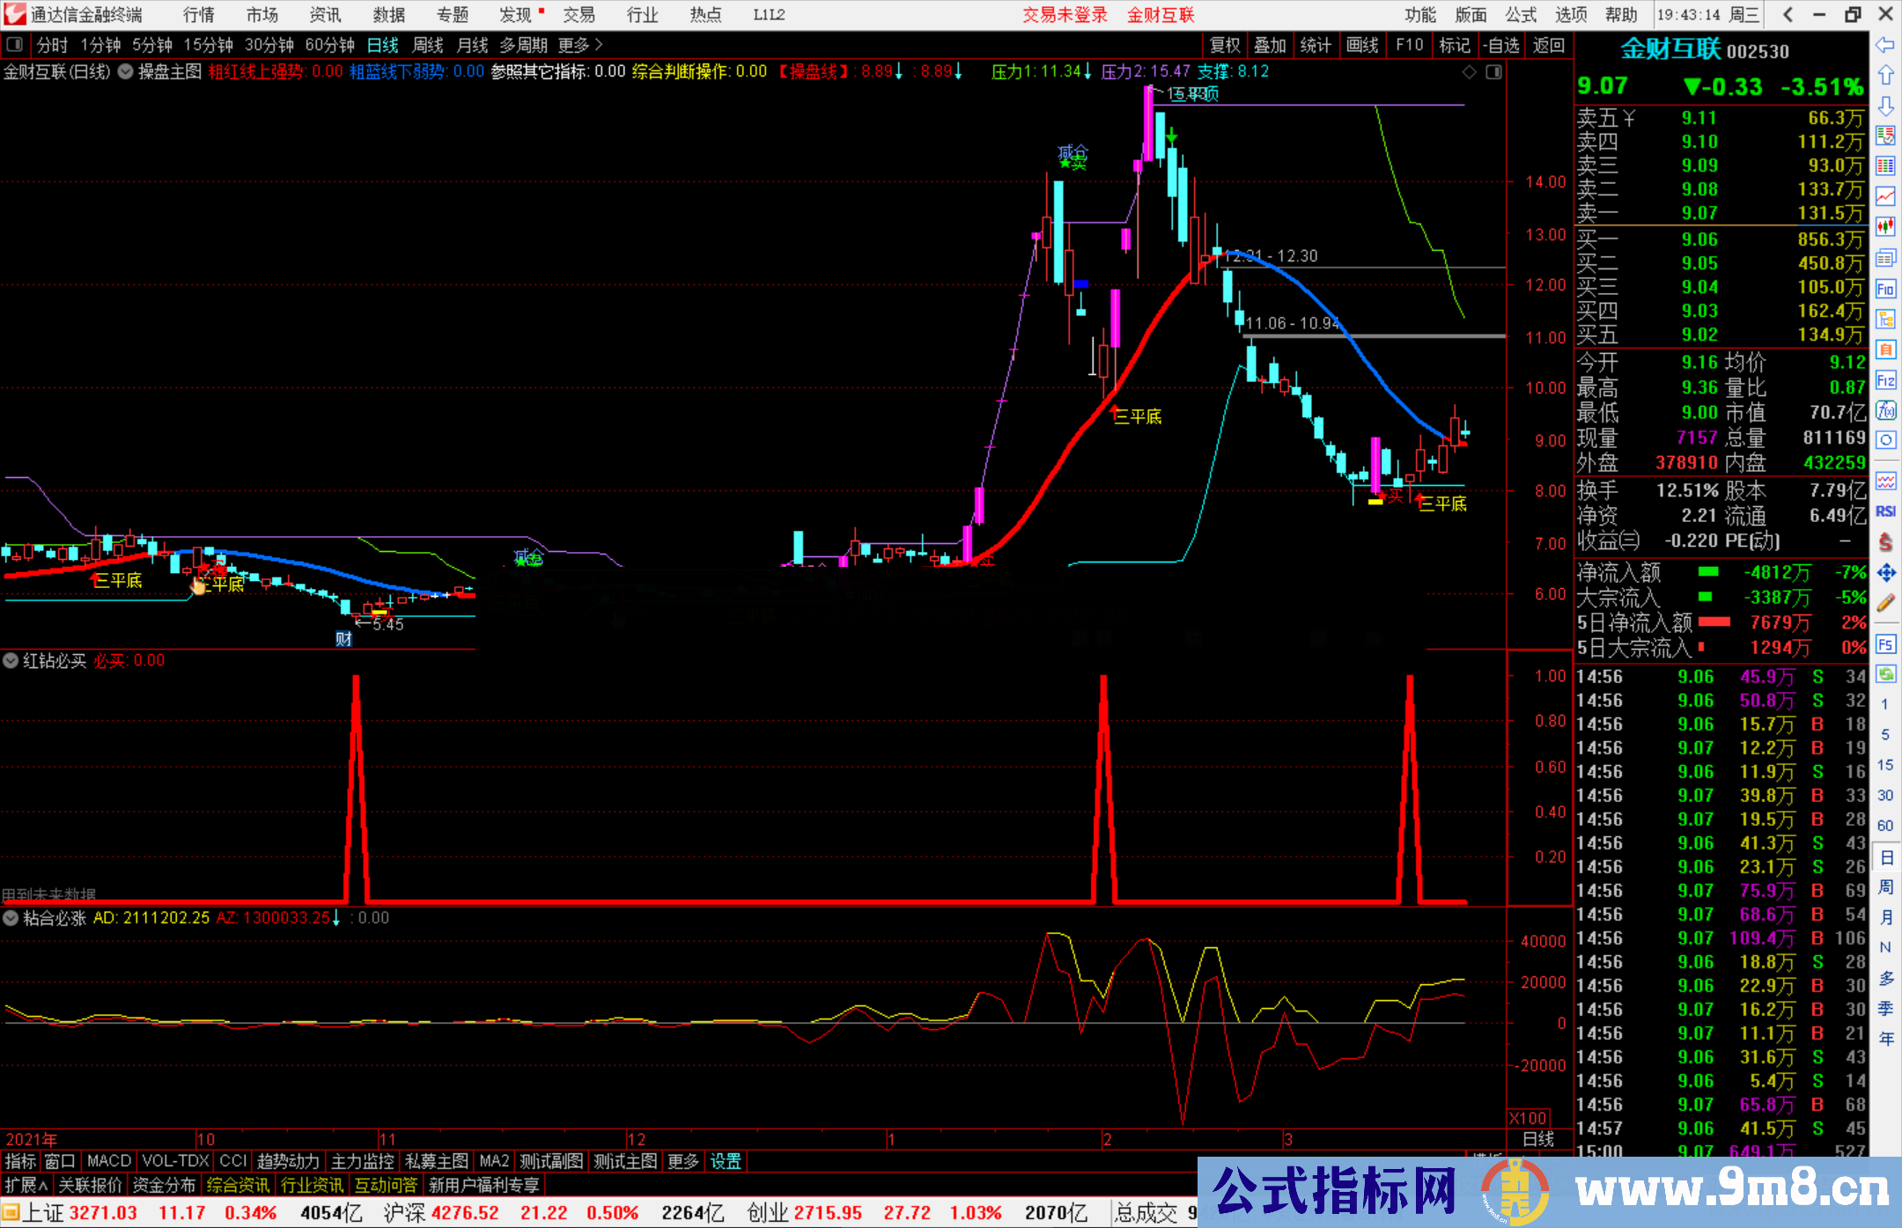
Task: Select the K-line candlestick chart icon
Action: [1887, 226]
